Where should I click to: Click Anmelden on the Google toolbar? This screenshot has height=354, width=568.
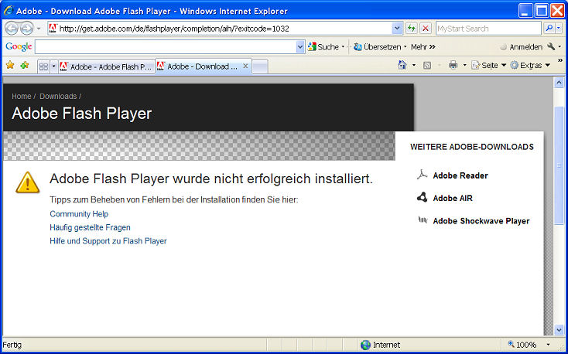(x=522, y=46)
